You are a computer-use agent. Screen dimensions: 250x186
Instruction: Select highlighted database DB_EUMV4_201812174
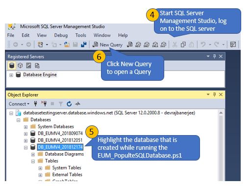[60, 147]
